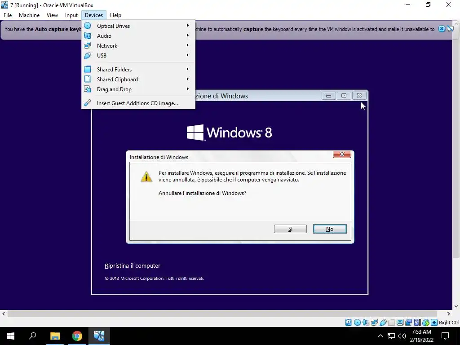
Task: Close the Annullare l'installazione dialog
Action: coord(342,155)
